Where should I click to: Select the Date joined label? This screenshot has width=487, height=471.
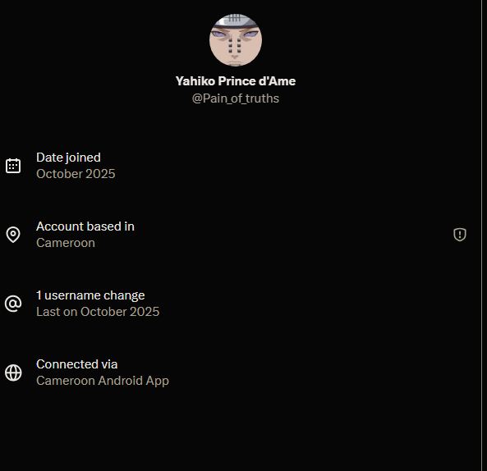(68, 158)
